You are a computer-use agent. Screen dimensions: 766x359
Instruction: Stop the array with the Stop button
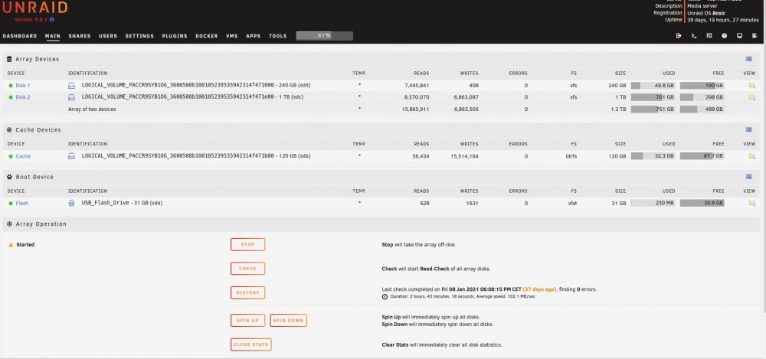click(x=247, y=245)
